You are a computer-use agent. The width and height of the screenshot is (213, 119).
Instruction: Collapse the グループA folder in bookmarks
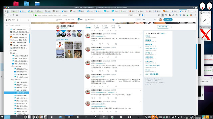11,66
